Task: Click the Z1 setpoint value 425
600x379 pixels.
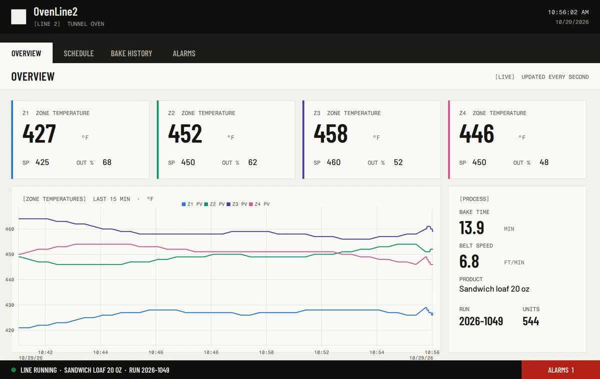Action: [x=42, y=162]
